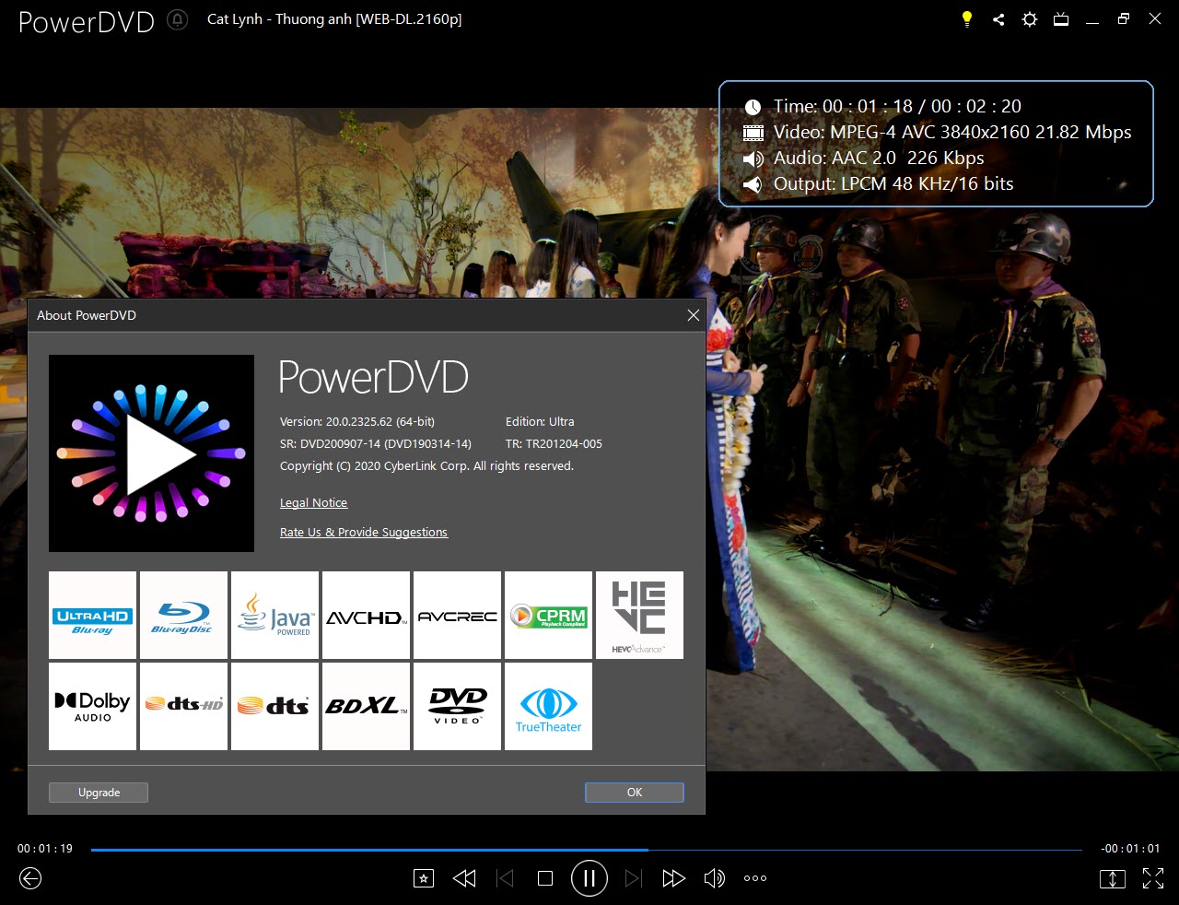Stop the video playback
Viewport: 1179px width, 905px height.
click(545, 878)
